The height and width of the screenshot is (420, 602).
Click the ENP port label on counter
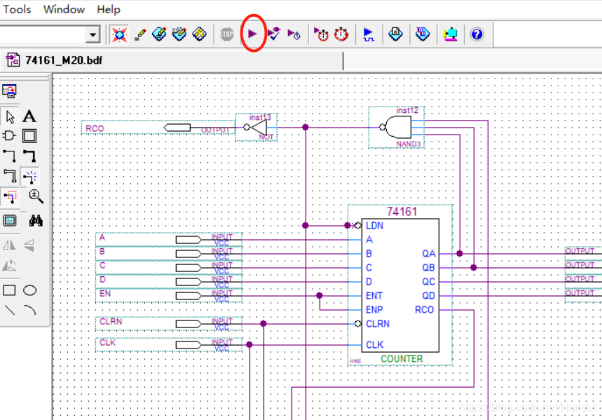tap(374, 310)
